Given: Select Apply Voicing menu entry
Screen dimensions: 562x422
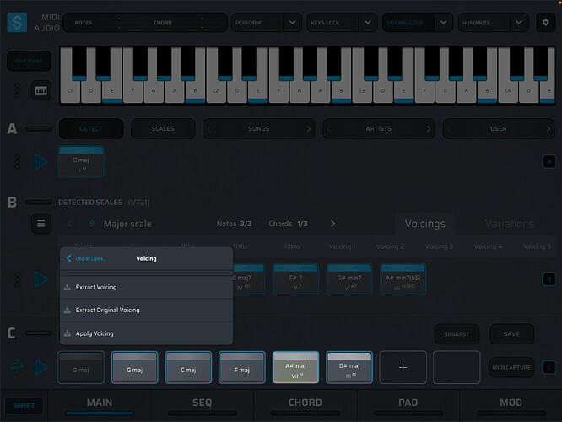Looking at the screenshot, I should (146, 333).
